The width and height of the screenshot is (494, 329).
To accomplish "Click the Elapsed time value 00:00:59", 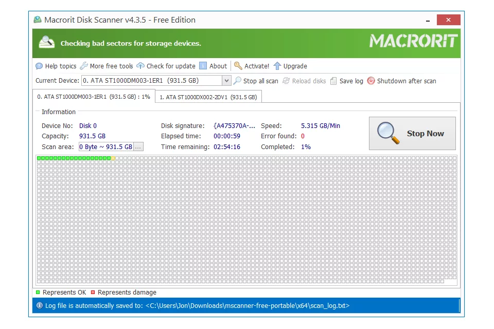I will [227, 136].
